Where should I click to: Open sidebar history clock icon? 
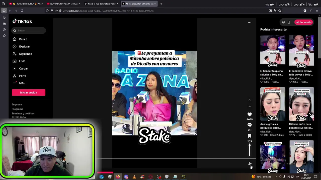tap(4, 30)
